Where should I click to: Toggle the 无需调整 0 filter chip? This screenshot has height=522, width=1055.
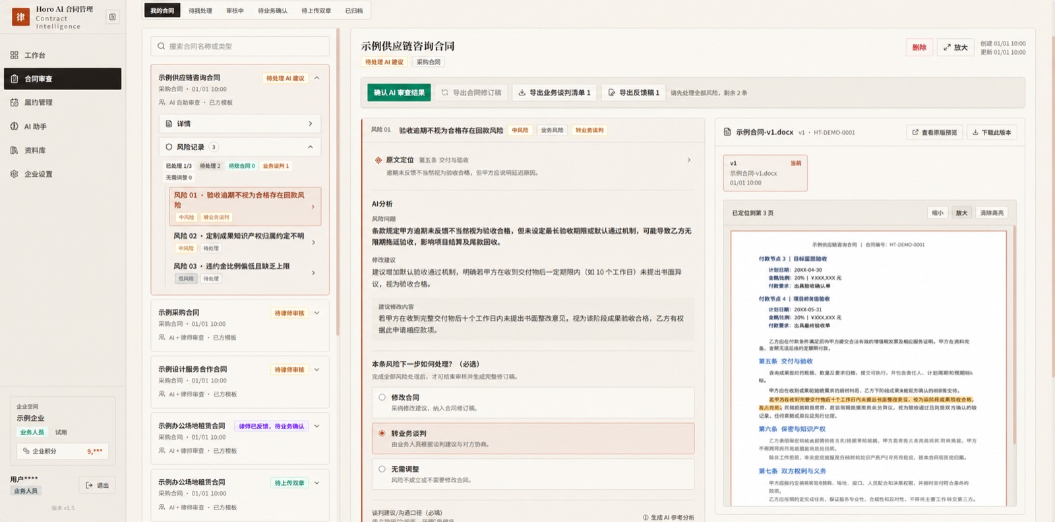pos(179,178)
